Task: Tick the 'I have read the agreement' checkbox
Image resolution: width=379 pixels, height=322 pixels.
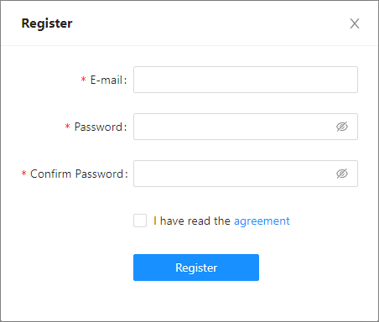Action: [x=140, y=221]
